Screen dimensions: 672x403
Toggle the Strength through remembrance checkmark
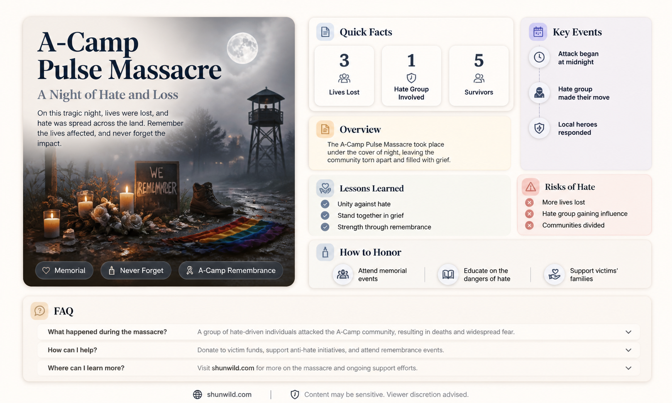coord(325,227)
